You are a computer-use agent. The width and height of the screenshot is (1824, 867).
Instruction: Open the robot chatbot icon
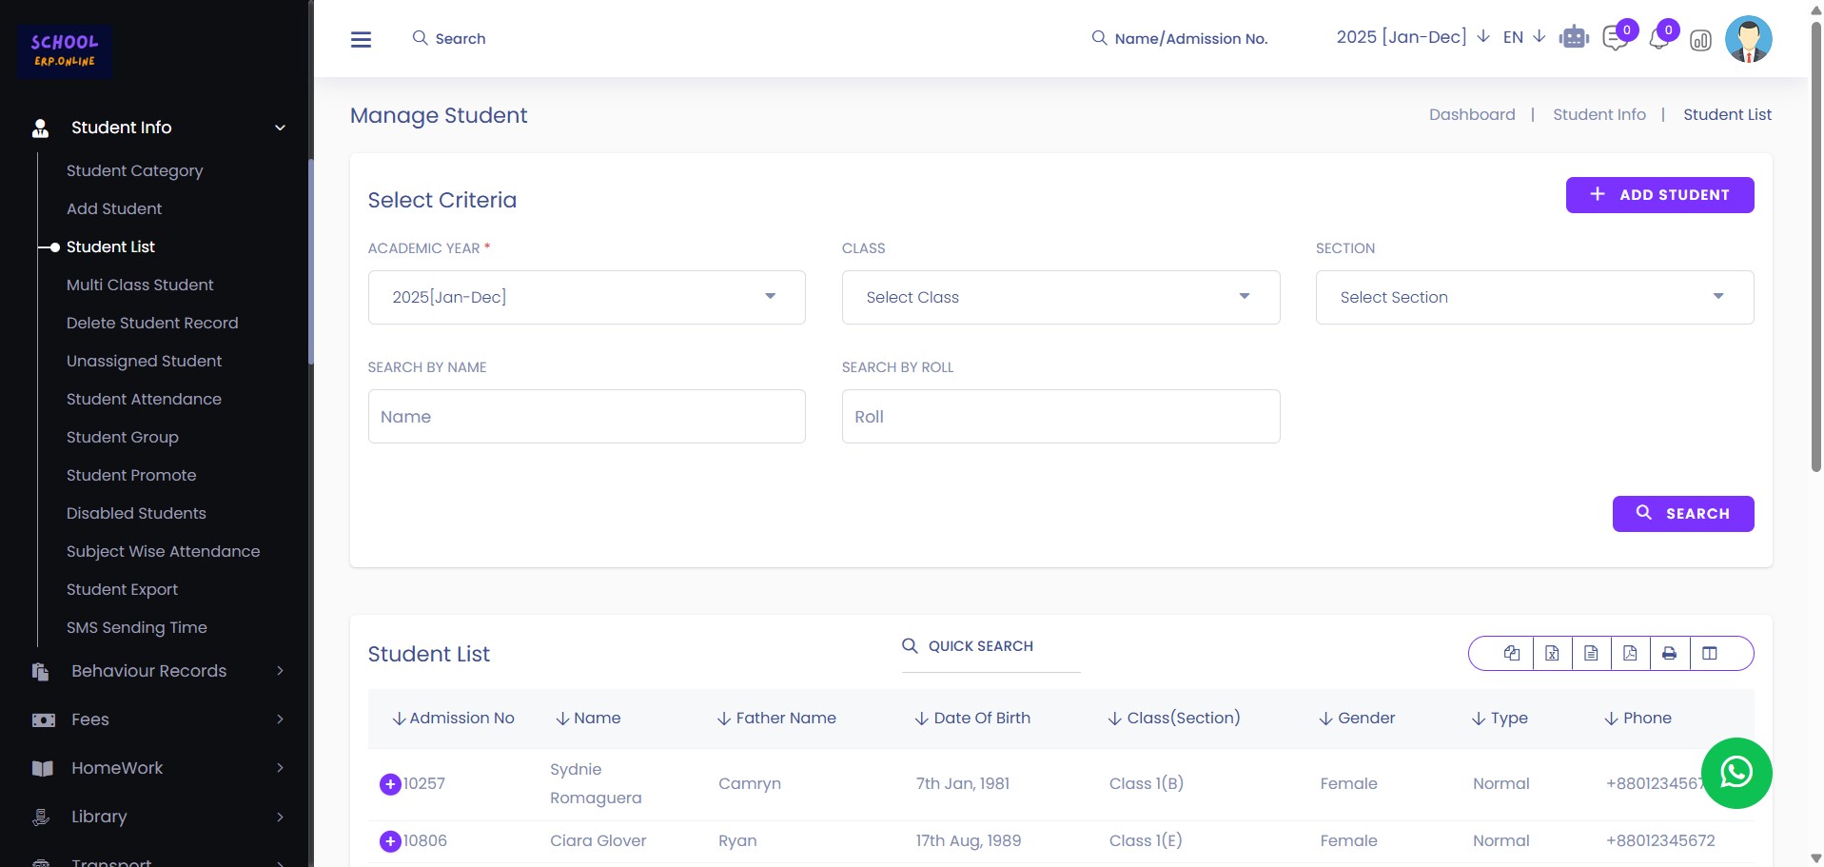1574,38
